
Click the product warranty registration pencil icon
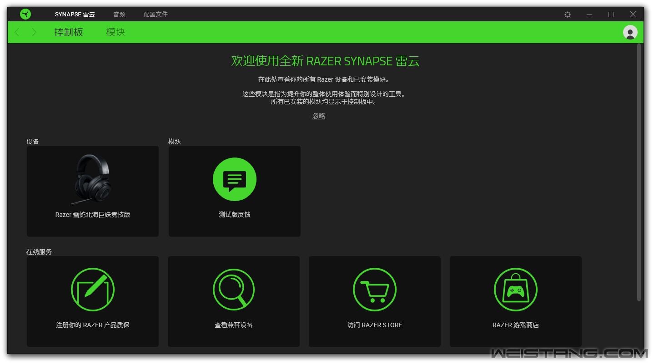(93, 290)
